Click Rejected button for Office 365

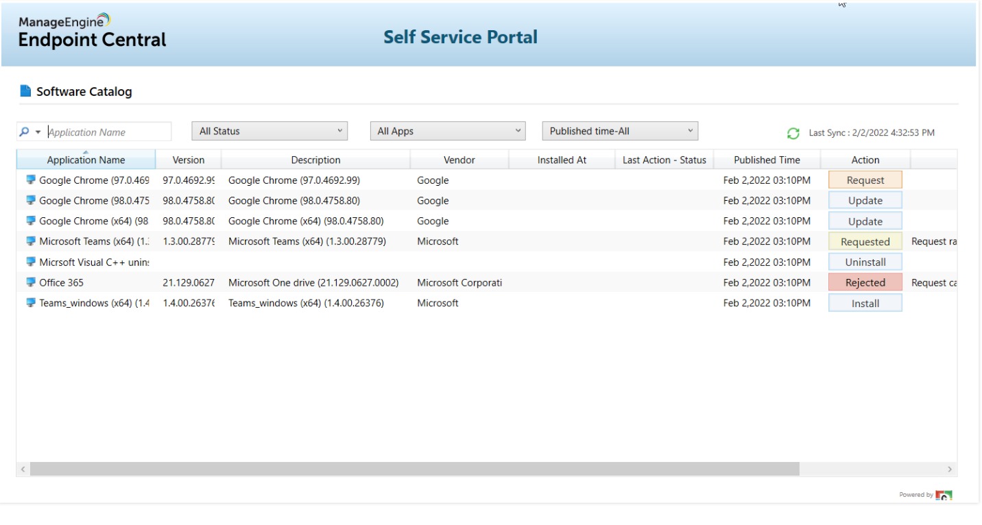[x=865, y=282]
